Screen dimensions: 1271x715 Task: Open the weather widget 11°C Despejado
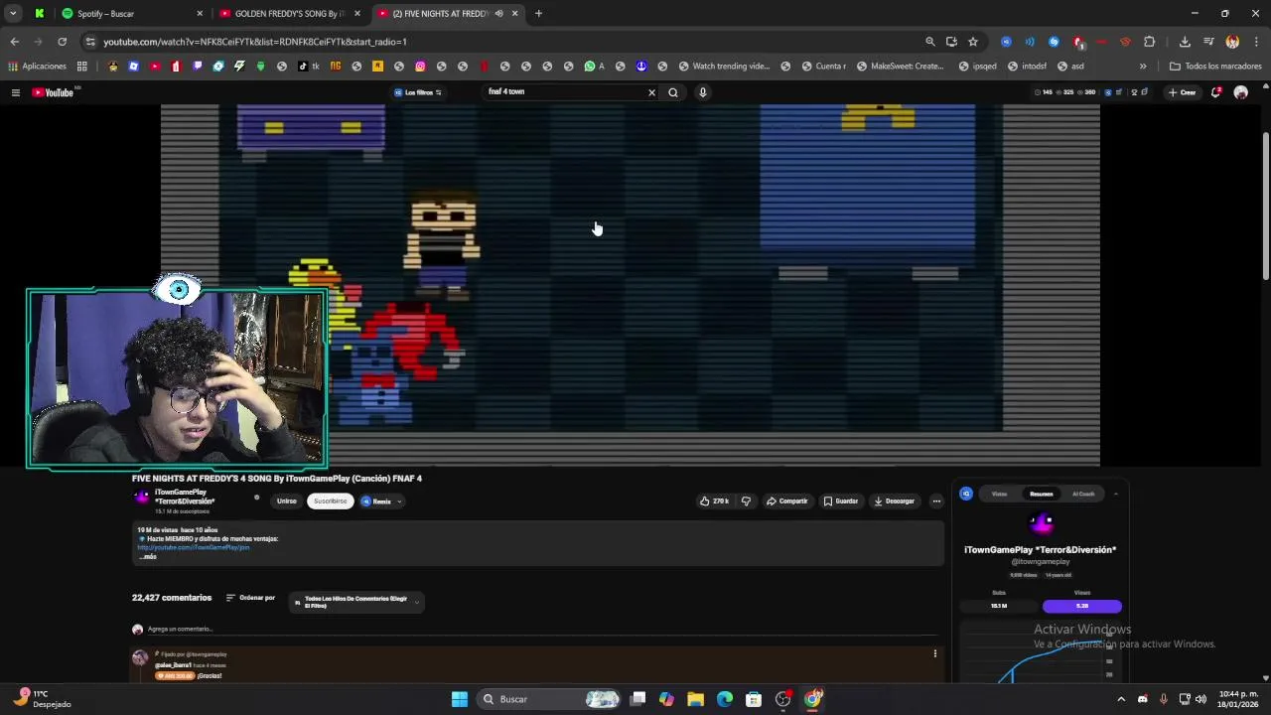coord(43,699)
